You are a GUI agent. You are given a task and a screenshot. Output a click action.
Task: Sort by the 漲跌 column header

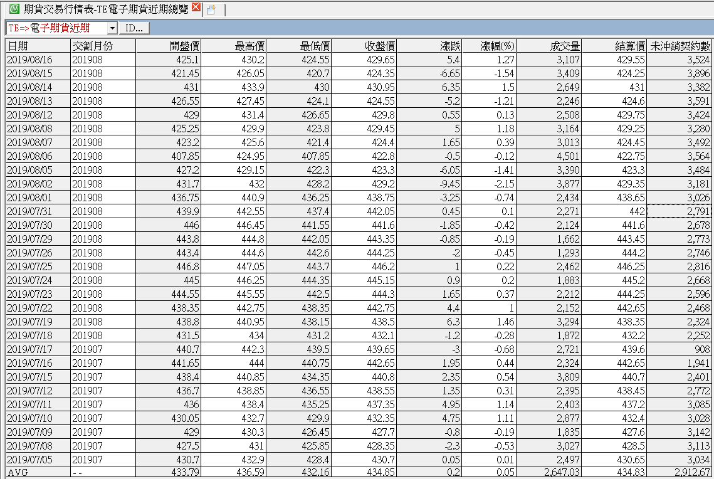[429, 46]
